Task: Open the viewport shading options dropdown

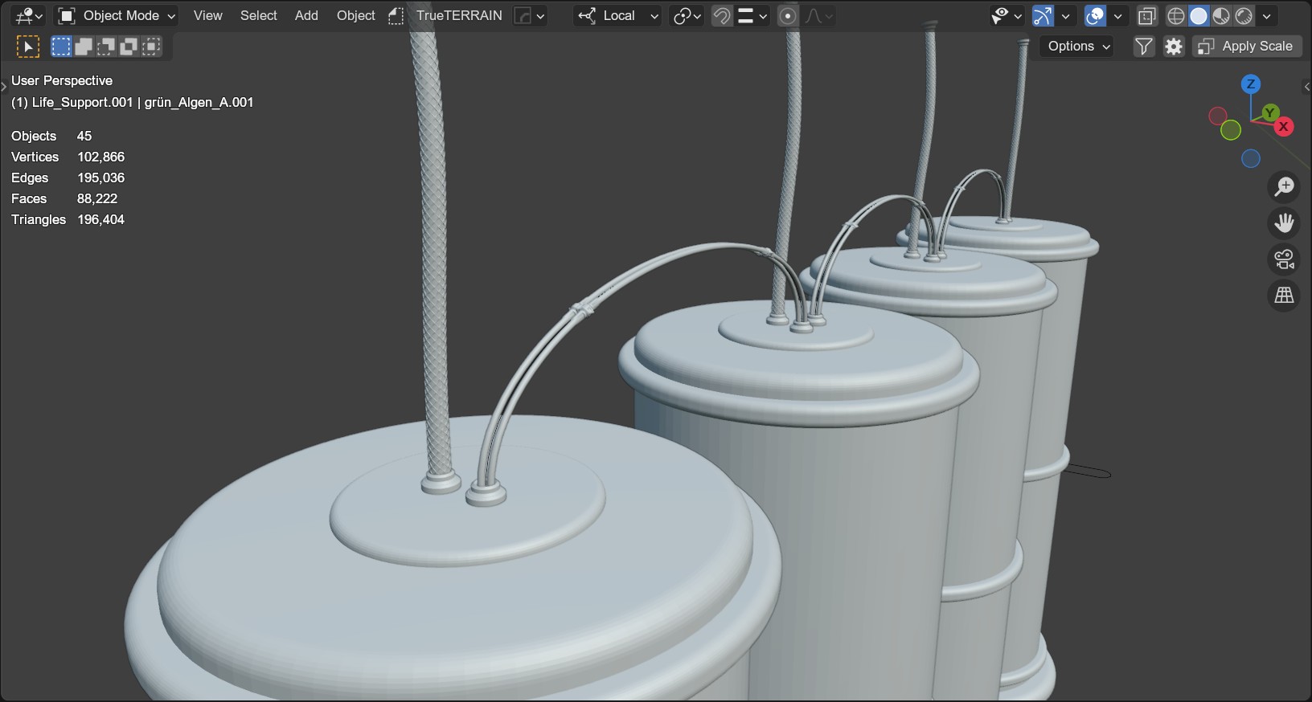Action: tap(1266, 15)
